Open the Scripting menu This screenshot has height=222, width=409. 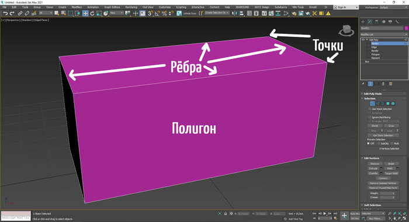[181, 7]
